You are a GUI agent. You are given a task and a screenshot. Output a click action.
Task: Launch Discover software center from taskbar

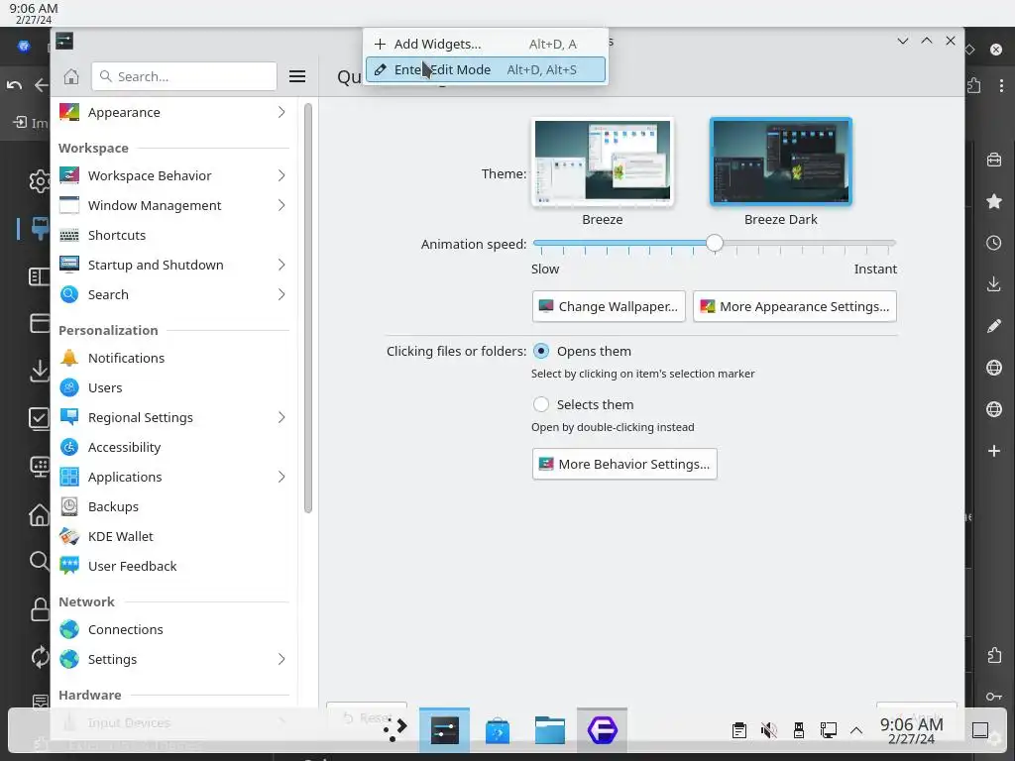coord(498,730)
